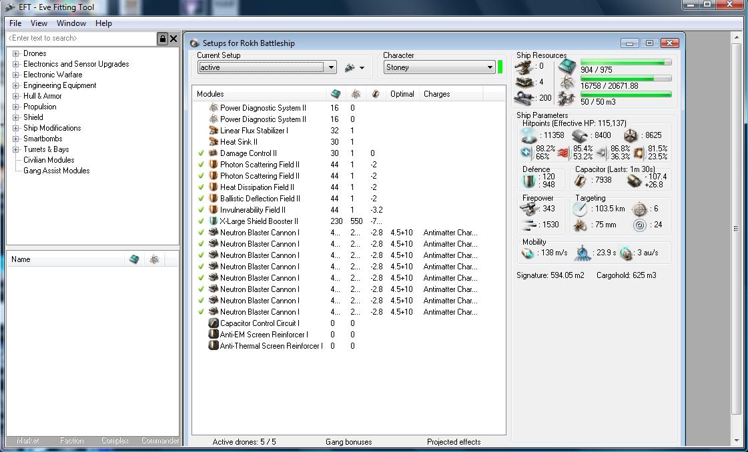
Task: Open the Help menu
Action: coord(103,23)
